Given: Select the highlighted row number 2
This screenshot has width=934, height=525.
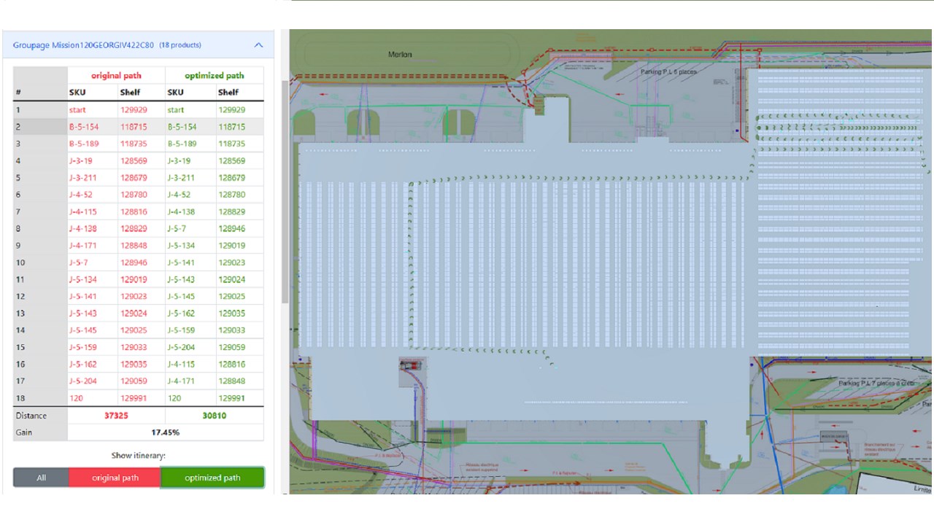Looking at the screenshot, I should point(40,127).
